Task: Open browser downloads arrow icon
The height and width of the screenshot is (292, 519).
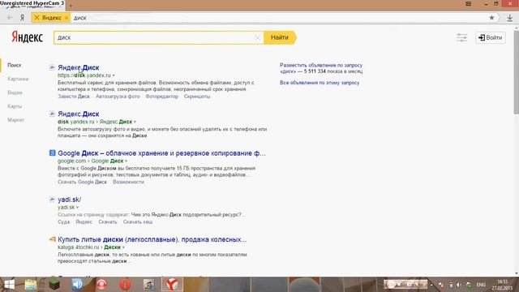Action: point(510,18)
